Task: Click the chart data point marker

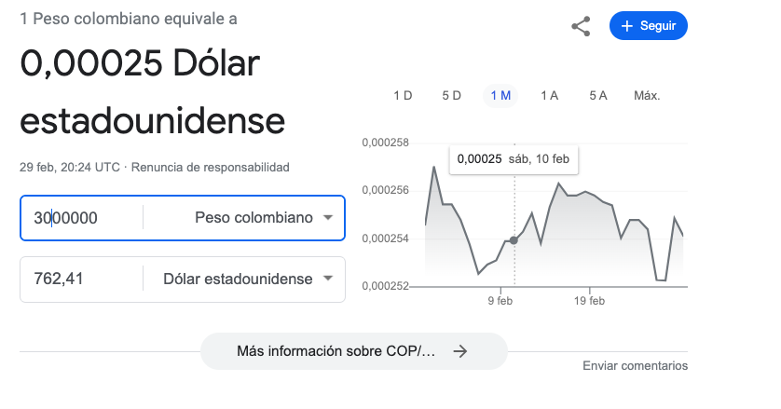Action: [x=514, y=240]
